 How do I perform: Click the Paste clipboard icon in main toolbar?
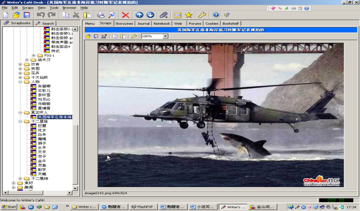(x=87, y=15)
